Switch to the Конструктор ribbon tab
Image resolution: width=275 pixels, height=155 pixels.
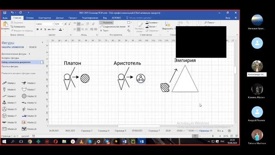click(45, 18)
